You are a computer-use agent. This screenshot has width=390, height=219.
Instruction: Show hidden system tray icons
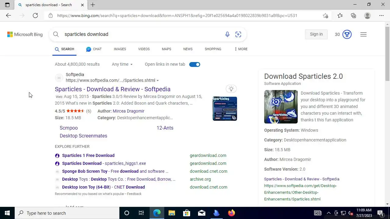(329, 213)
